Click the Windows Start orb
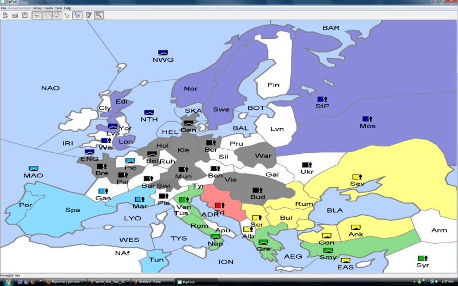 coord(5,282)
